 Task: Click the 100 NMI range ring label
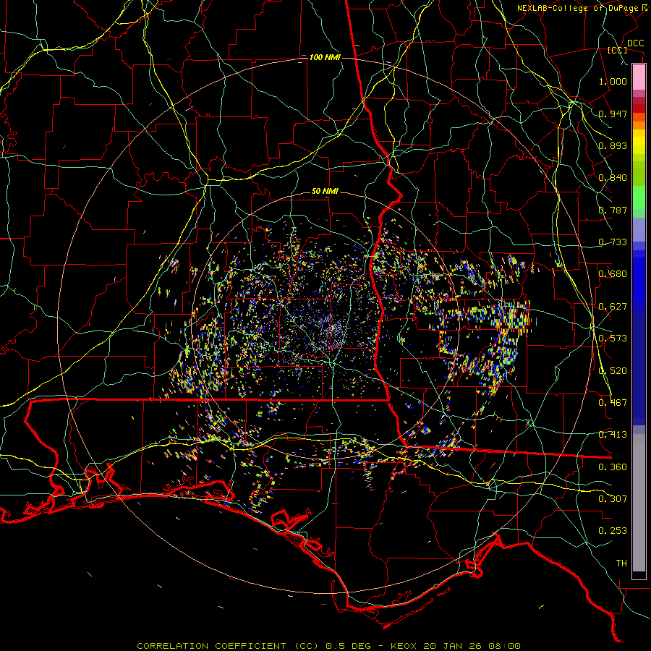click(325, 57)
